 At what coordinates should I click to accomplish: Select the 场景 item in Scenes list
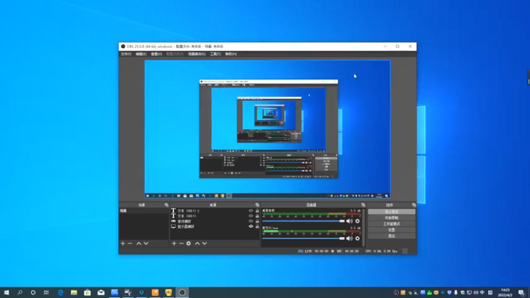coord(144,211)
